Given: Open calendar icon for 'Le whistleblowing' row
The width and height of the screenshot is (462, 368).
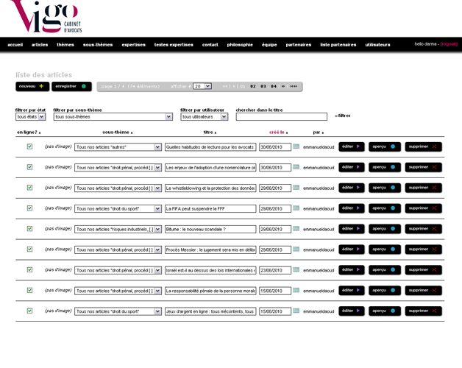Looking at the screenshot, I should [296, 188].
